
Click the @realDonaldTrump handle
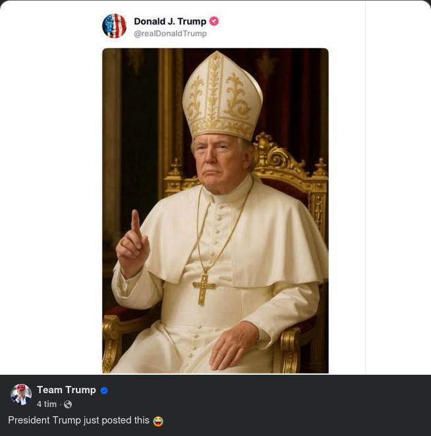click(x=170, y=33)
